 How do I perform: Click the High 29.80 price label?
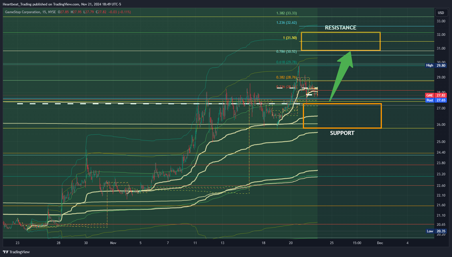point(436,65)
